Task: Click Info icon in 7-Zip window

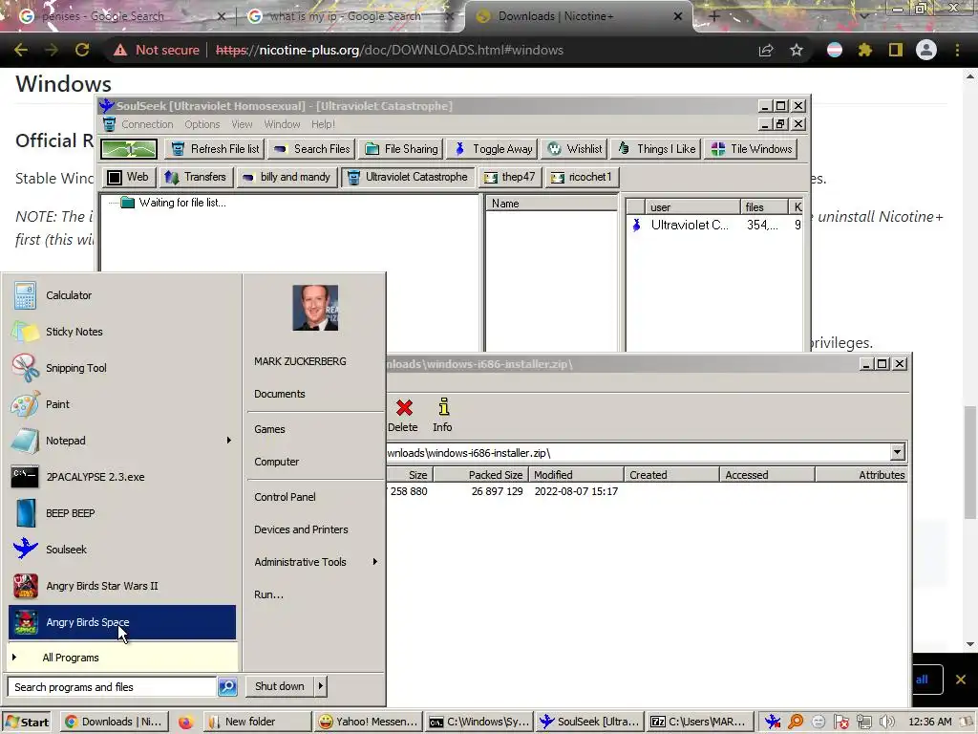Action: 443,415
